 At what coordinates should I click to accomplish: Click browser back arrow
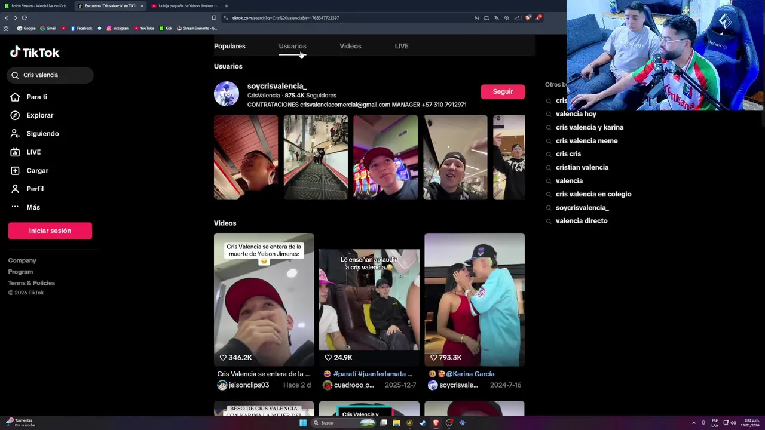pyautogui.click(x=7, y=18)
